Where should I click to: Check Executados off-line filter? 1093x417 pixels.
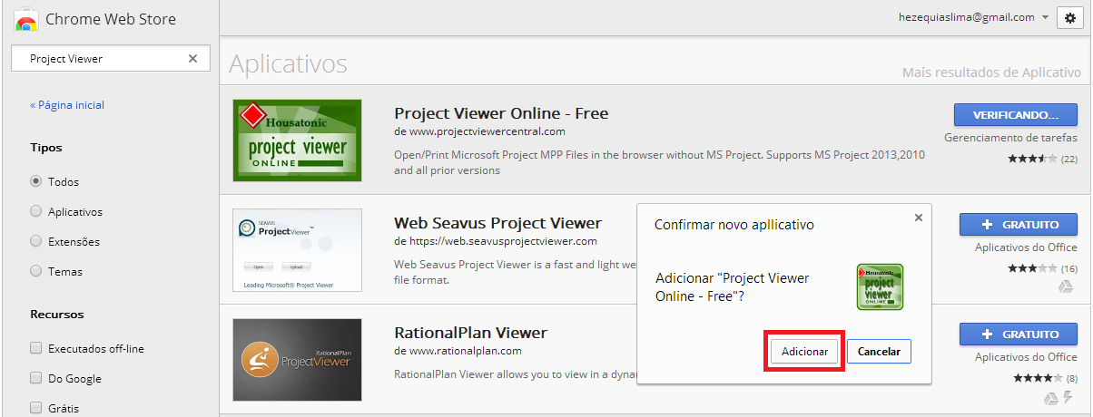[x=36, y=348]
